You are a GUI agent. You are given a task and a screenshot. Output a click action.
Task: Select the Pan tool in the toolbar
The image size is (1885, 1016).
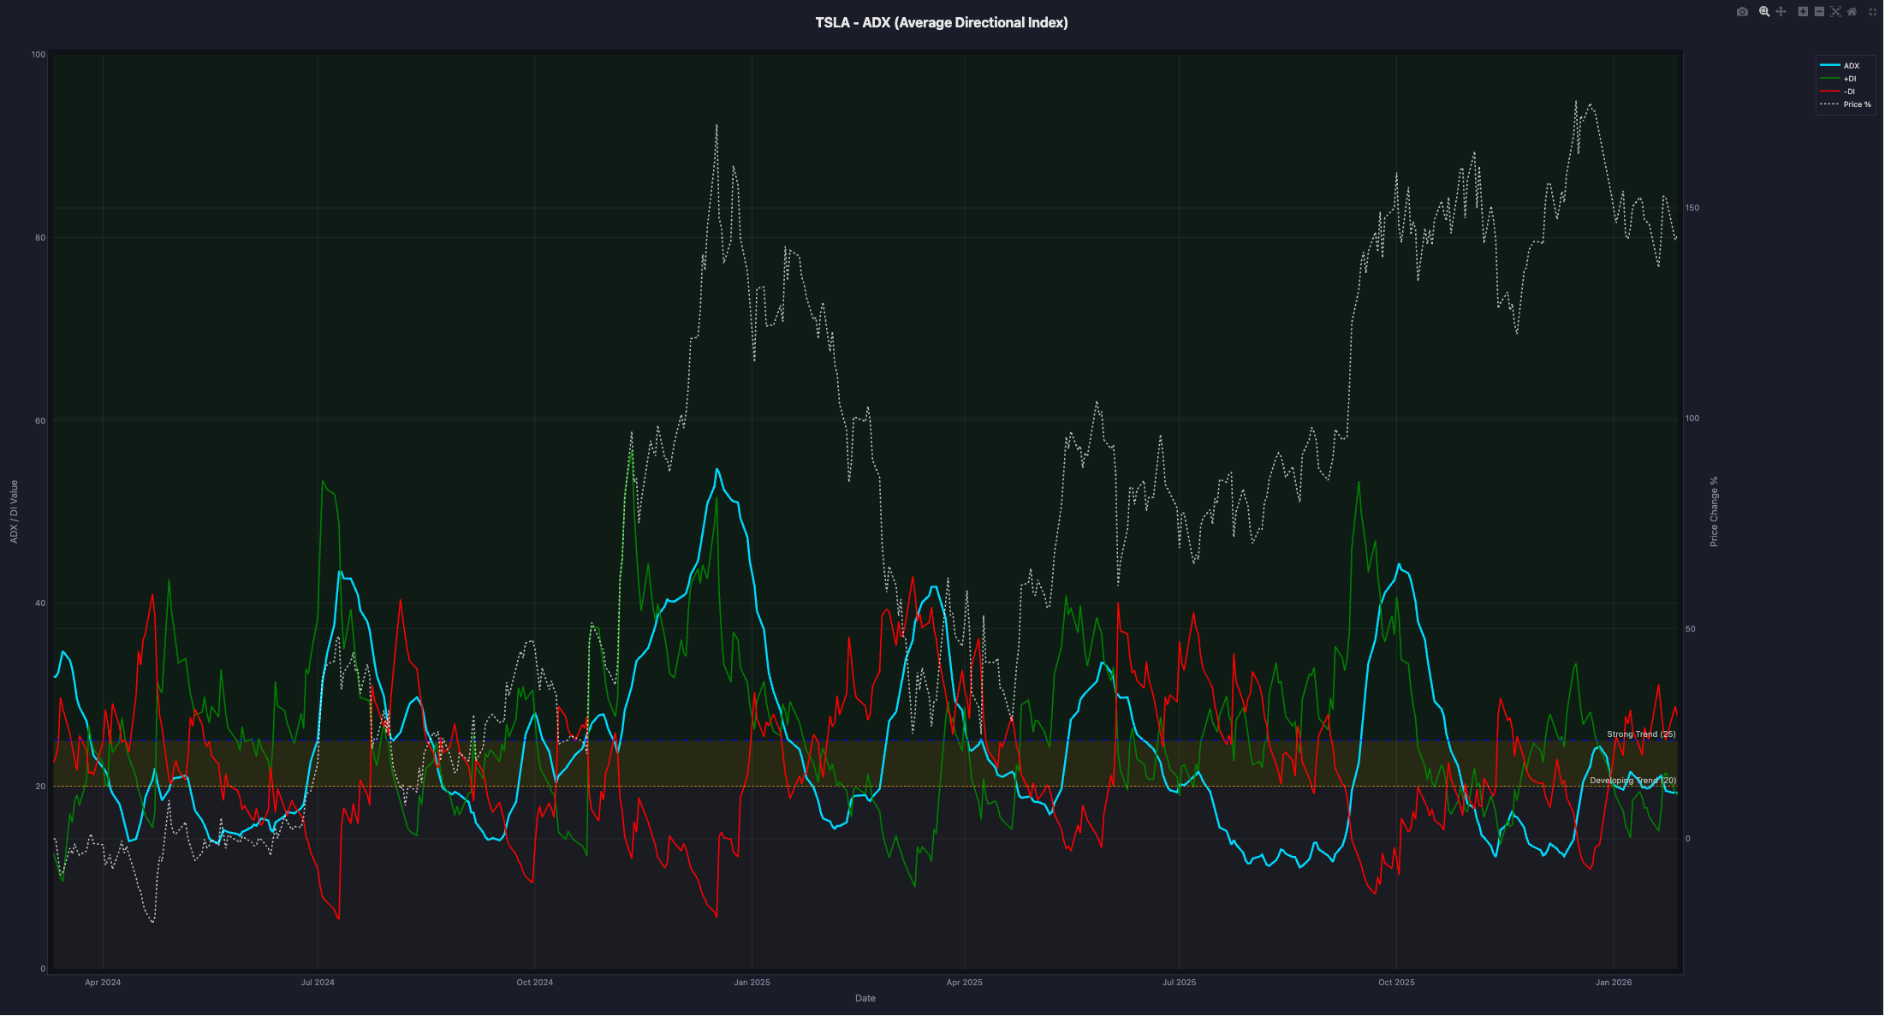(x=1781, y=12)
